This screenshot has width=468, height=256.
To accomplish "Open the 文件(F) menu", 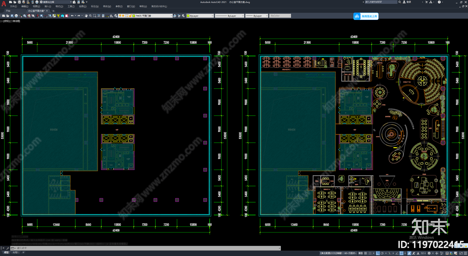I will coord(13,6).
